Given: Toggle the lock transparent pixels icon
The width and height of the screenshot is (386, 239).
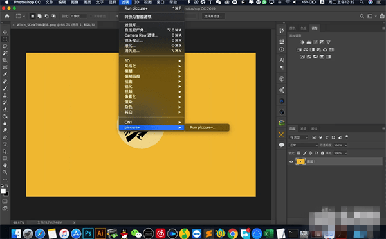Looking at the screenshot, I should click(299, 153).
